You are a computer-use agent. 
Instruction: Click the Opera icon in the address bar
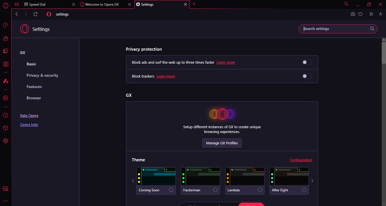pos(49,14)
